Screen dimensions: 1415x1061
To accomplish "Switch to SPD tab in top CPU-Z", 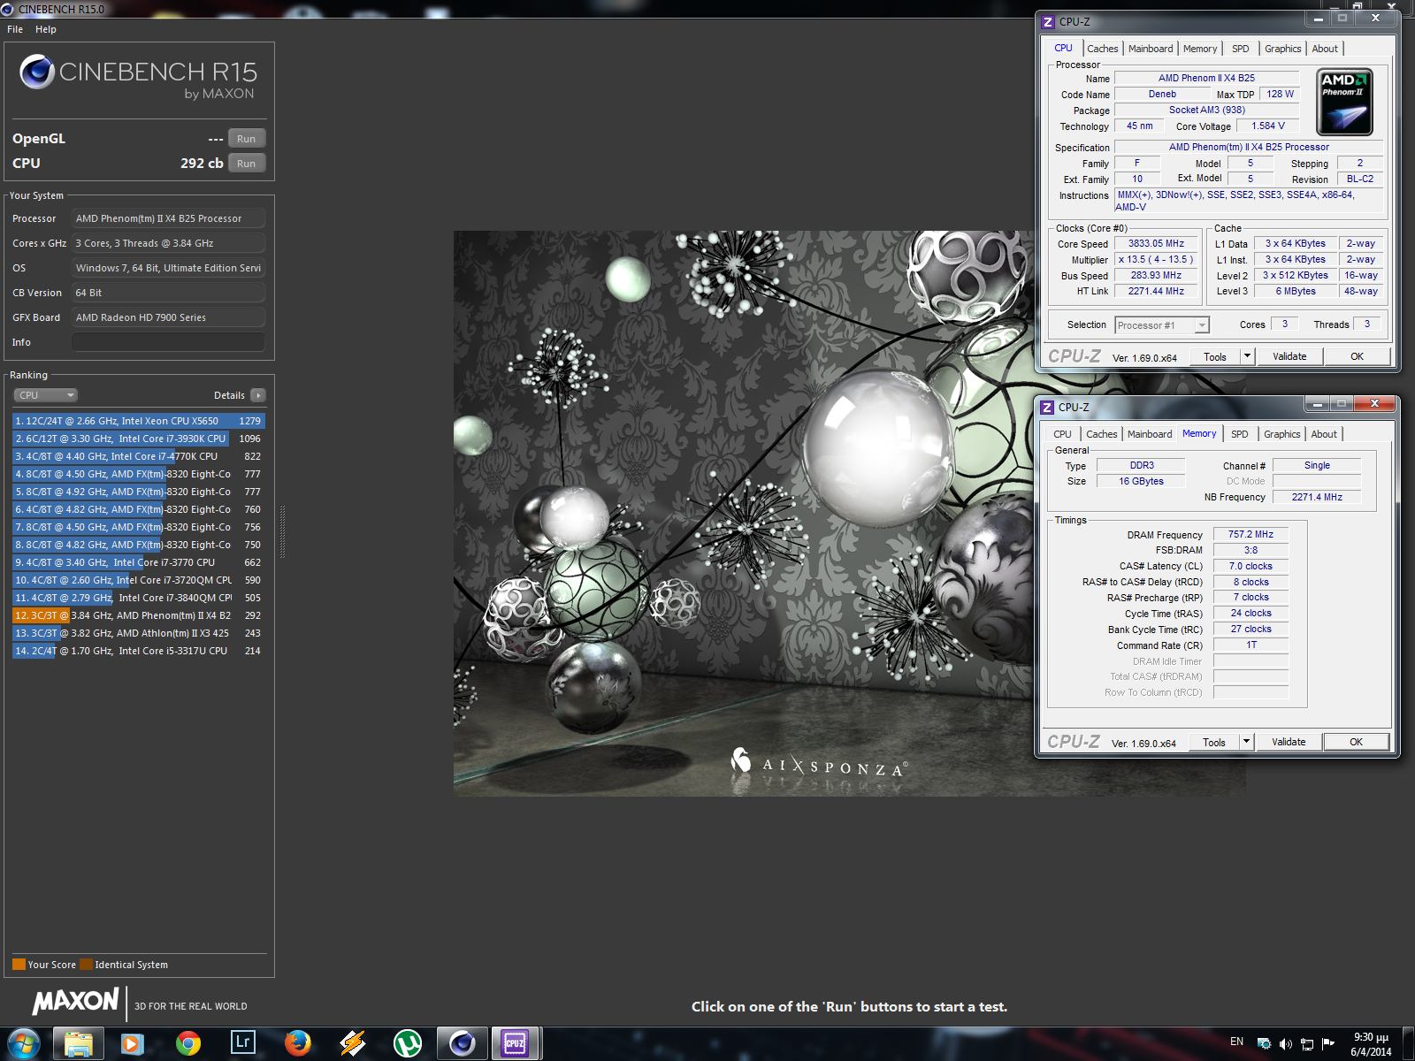I will (1241, 49).
